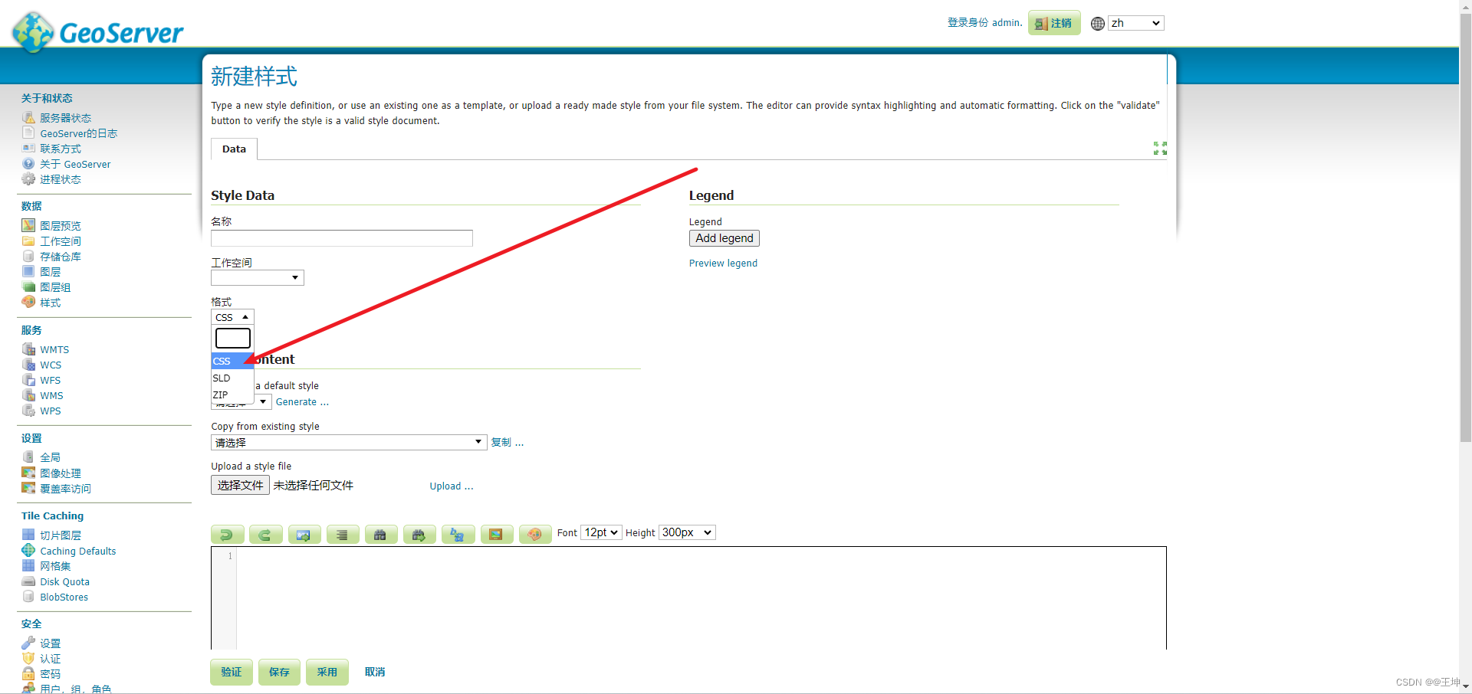
Task: Click the reformat text toolbar icon
Action: pyautogui.click(x=343, y=534)
